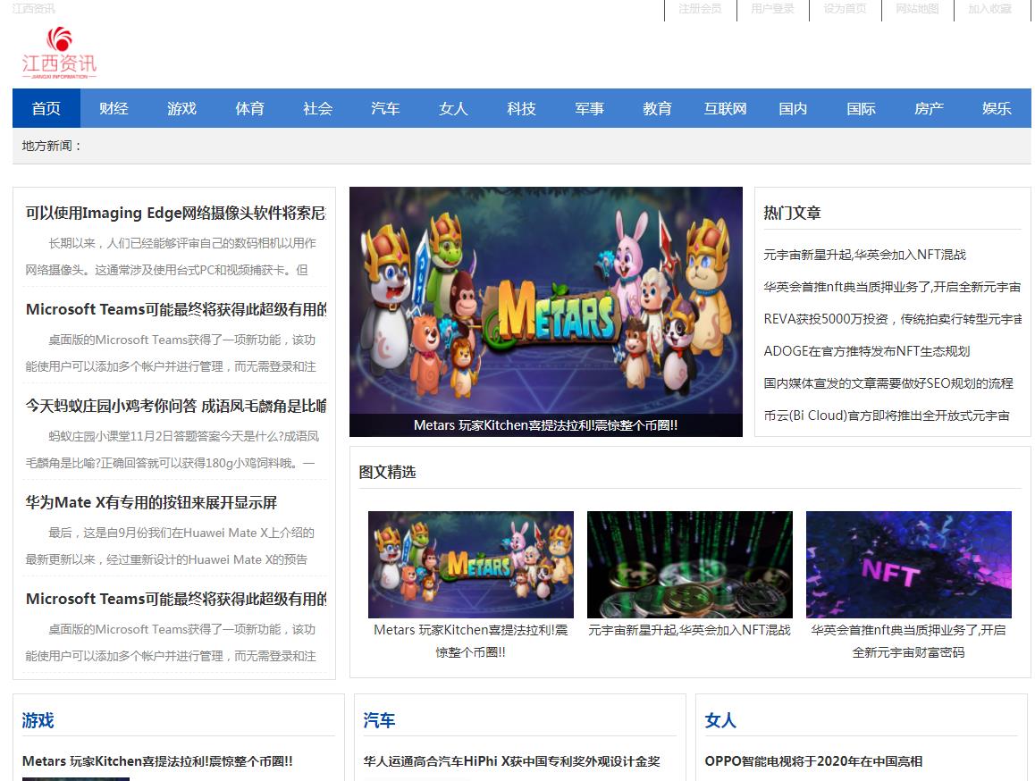Open the 军事 navigation item
This screenshot has width=1035, height=781.
pos(589,108)
